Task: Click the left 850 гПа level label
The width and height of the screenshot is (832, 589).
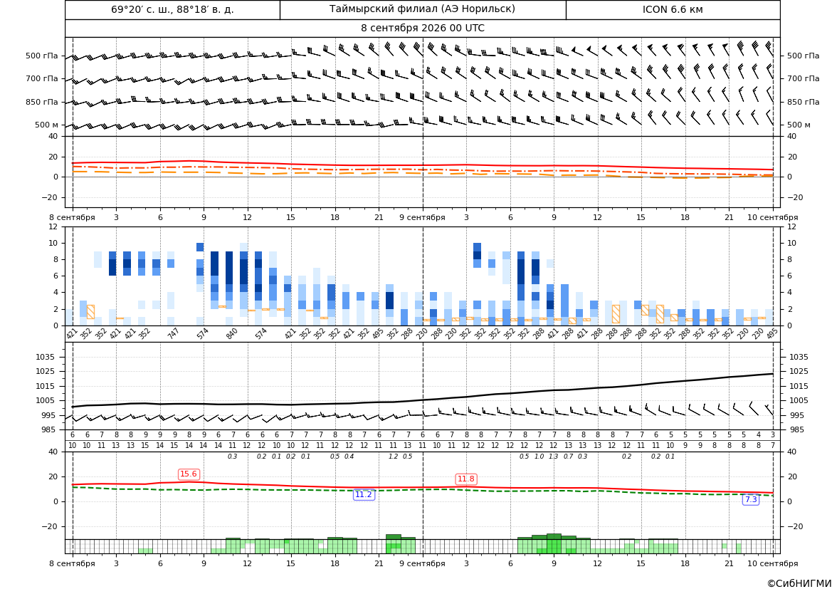Action: point(41,102)
